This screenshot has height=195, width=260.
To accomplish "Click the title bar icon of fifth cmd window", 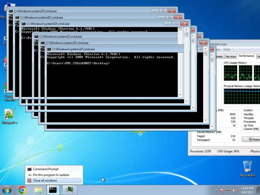I will click(42, 43).
